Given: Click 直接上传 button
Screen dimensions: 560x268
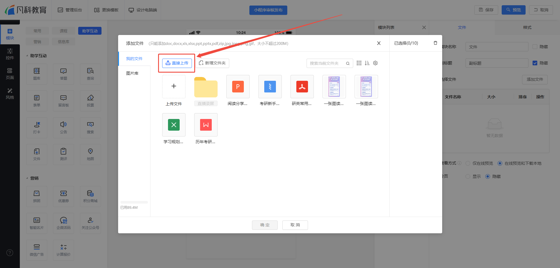Looking at the screenshot, I should click(177, 63).
